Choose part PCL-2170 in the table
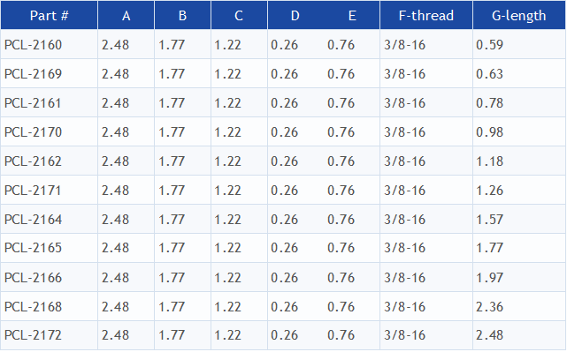 point(34,132)
